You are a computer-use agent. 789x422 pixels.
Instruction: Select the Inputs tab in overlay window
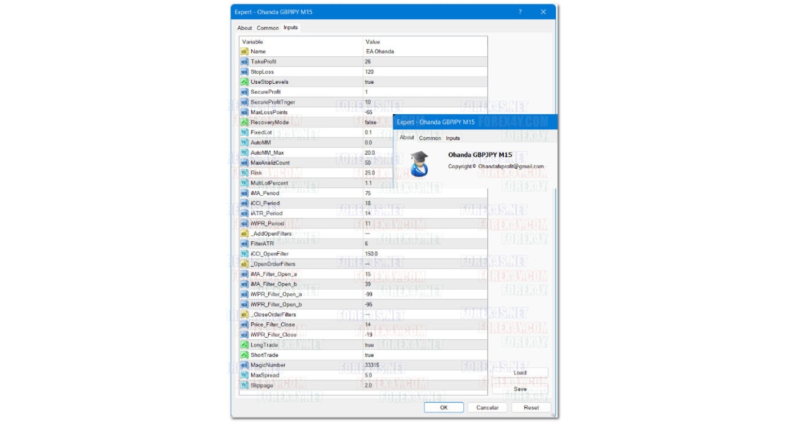point(453,138)
